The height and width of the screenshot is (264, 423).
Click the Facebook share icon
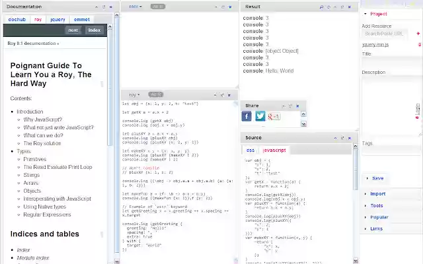click(x=247, y=116)
